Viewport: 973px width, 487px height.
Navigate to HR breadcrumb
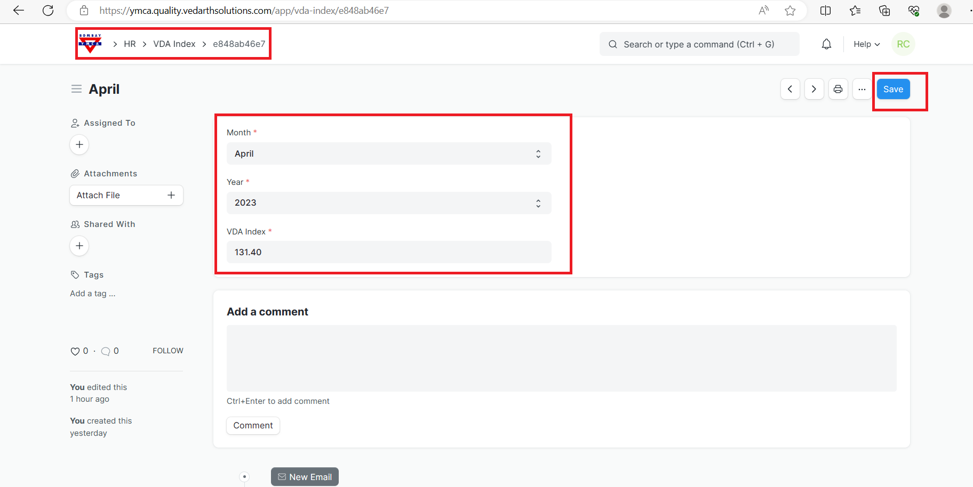(x=130, y=44)
